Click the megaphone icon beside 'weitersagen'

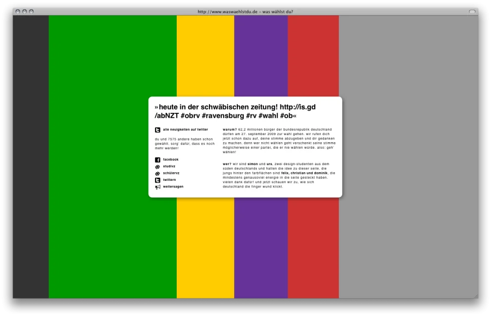click(x=158, y=187)
